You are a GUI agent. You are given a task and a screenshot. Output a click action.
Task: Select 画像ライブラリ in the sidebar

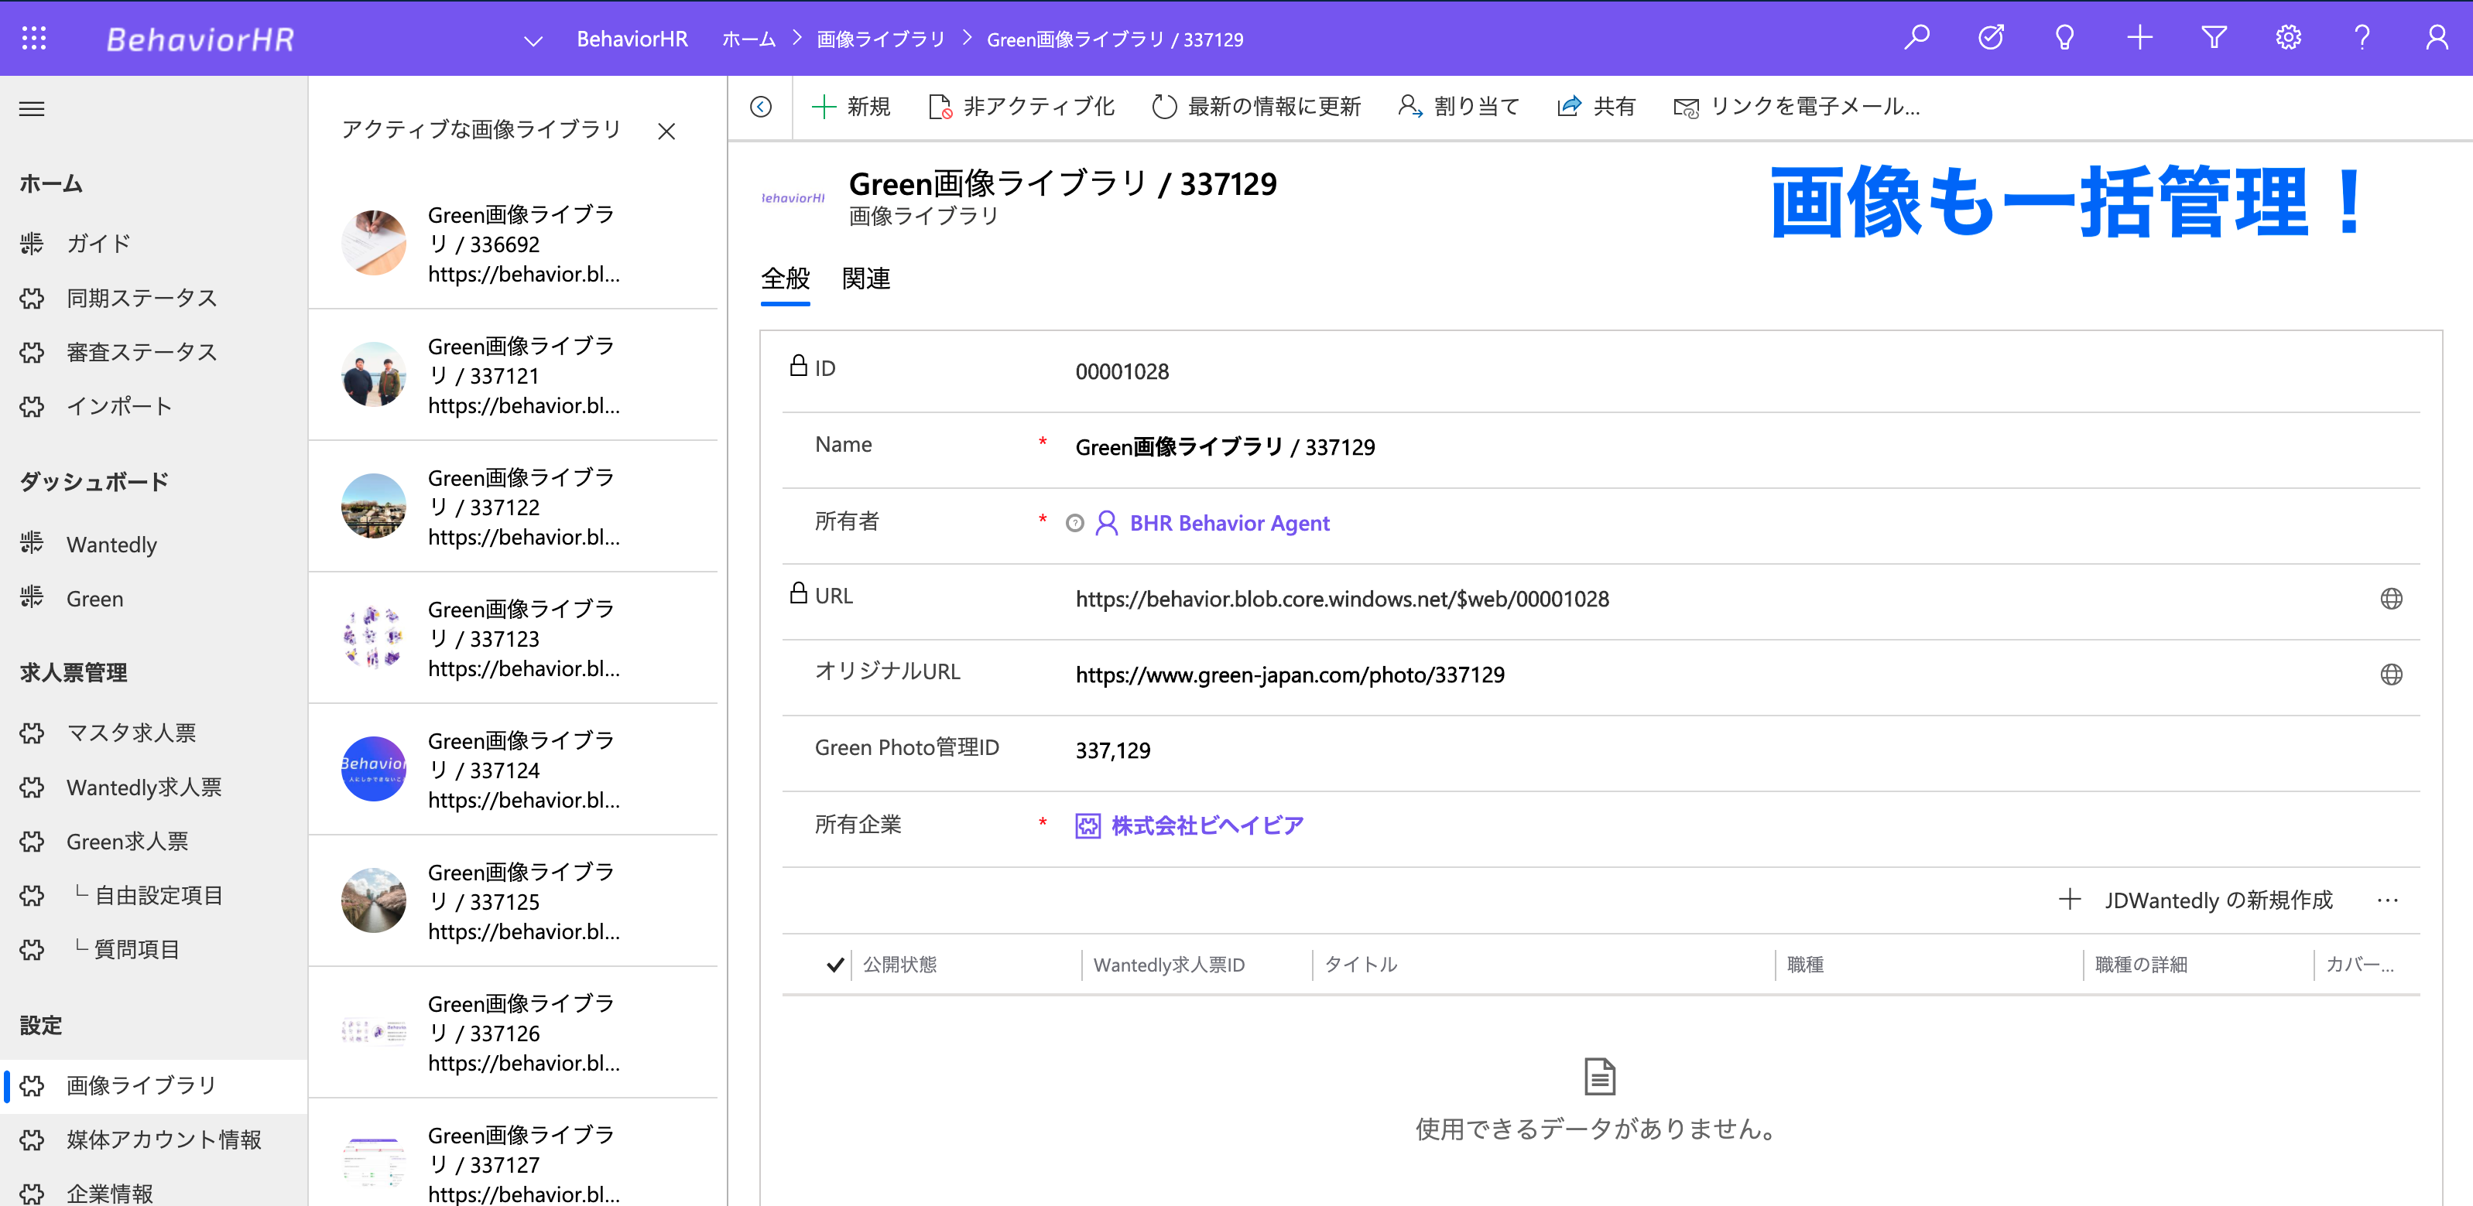(x=153, y=1085)
